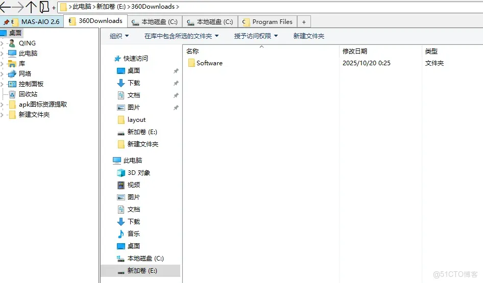This screenshot has width=483, height=283.
Task: Unpin 桌面 using its pin icon
Action: point(176,71)
